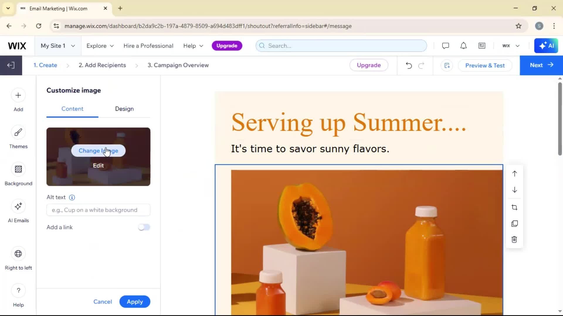
Task: Open the chat inbox icon
Action: 445,46
